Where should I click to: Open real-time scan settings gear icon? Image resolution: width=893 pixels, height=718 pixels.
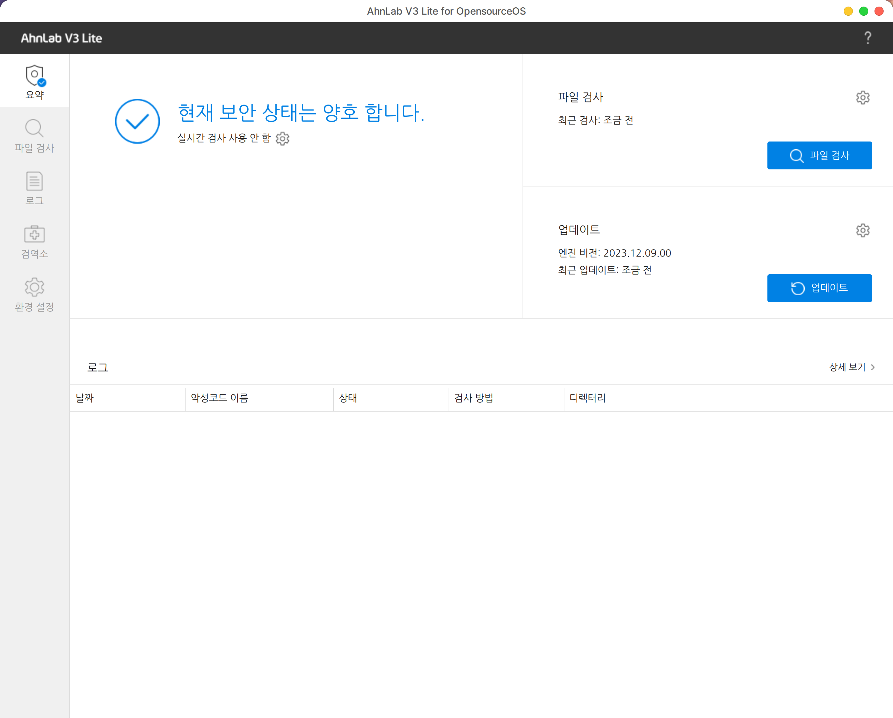(283, 139)
